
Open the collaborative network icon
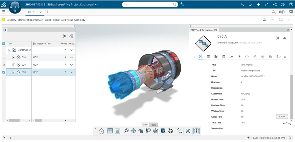point(275,5)
